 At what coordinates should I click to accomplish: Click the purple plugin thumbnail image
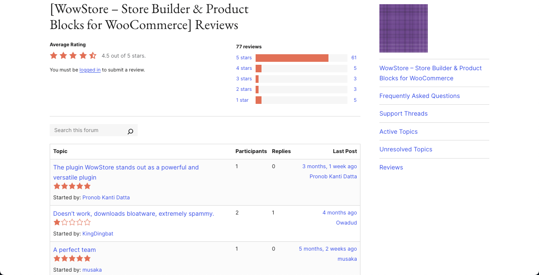click(x=403, y=28)
